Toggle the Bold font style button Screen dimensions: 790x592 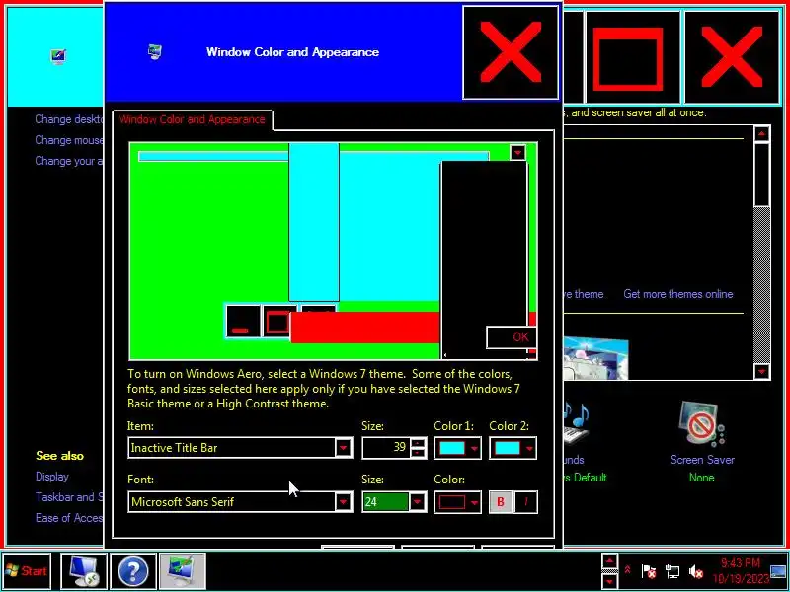pyautogui.click(x=501, y=502)
